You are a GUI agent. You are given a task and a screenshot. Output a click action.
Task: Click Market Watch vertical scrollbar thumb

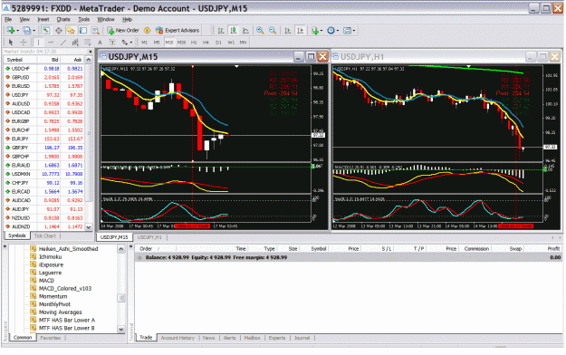89,134
